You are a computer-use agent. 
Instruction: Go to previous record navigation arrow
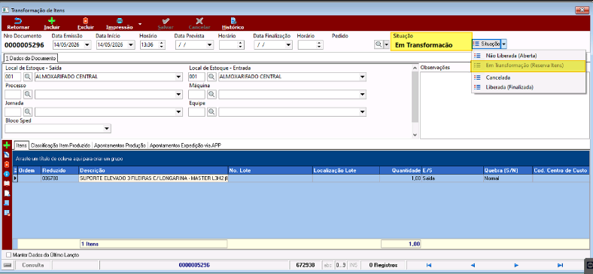pyautogui.click(x=473, y=265)
